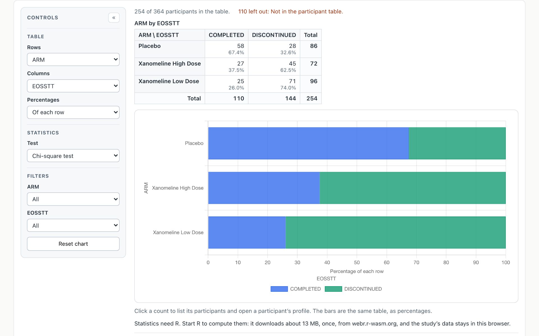Image resolution: width=539 pixels, height=336 pixels.
Task: Click the COMPLETED column header
Action: (226, 35)
